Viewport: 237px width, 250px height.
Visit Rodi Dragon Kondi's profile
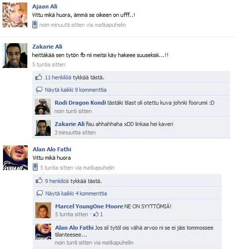[80, 103]
